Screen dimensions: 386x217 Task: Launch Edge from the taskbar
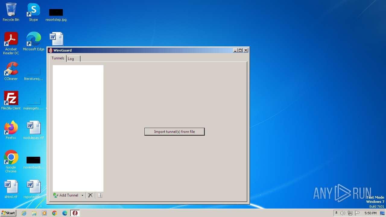(65, 213)
